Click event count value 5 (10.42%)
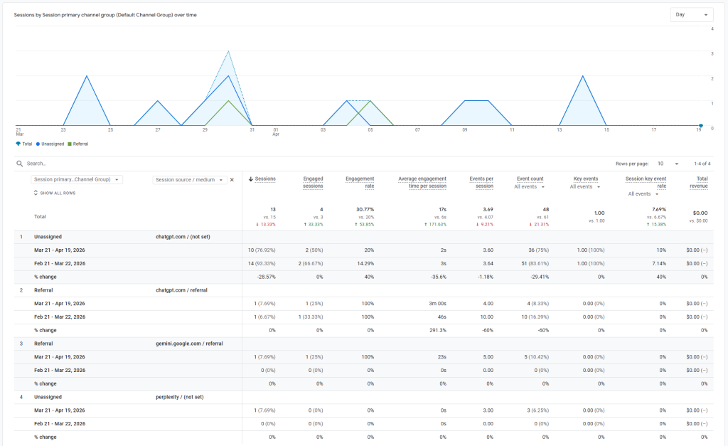 536,357
